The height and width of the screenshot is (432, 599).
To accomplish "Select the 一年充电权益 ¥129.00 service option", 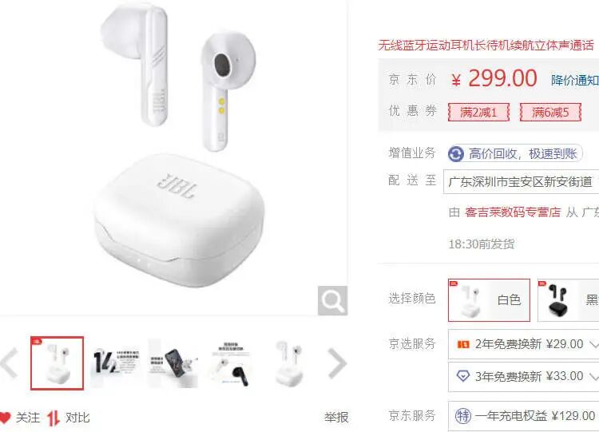I will point(523,415).
